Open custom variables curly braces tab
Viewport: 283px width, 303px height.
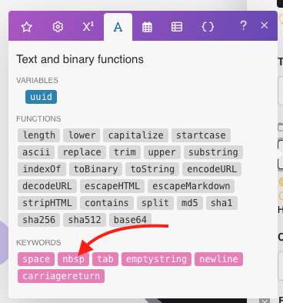pos(208,27)
